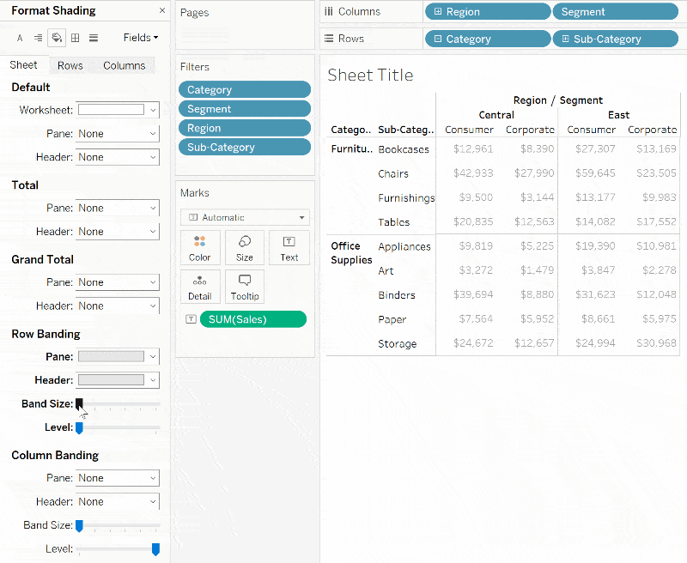Image resolution: width=687 pixels, height=563 pixels.
Task: Open the Color mark property
Action: click(199, 248)
